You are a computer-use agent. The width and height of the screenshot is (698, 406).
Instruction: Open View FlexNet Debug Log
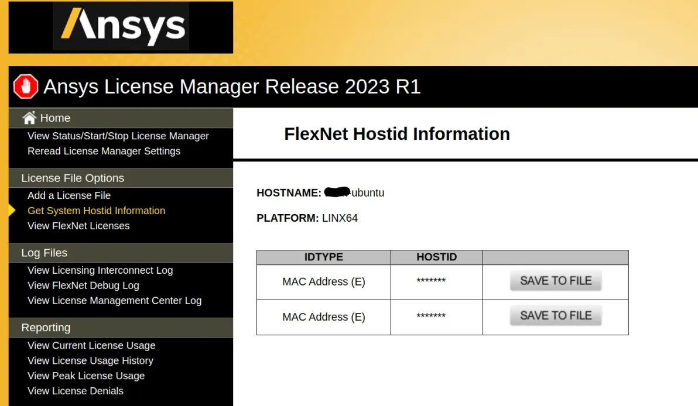tap(83, 285)
